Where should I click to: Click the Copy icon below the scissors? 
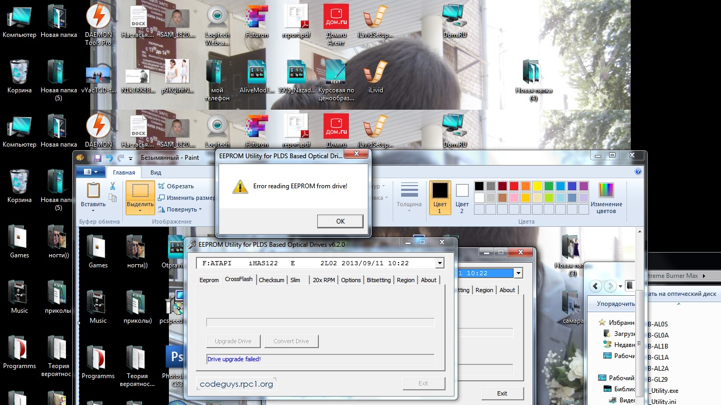112,197
